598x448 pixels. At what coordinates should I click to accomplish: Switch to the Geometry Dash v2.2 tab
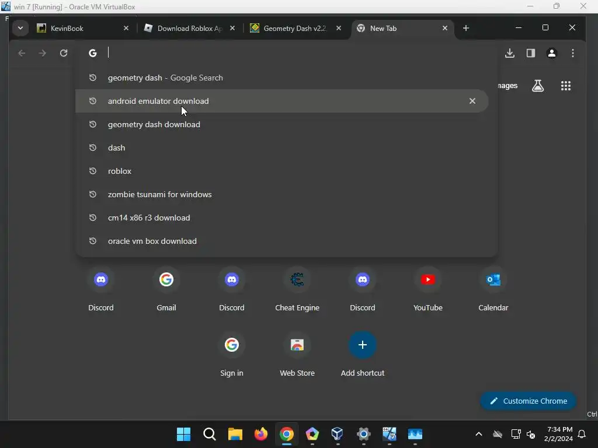pyautogui.click(x=295, y=28)
